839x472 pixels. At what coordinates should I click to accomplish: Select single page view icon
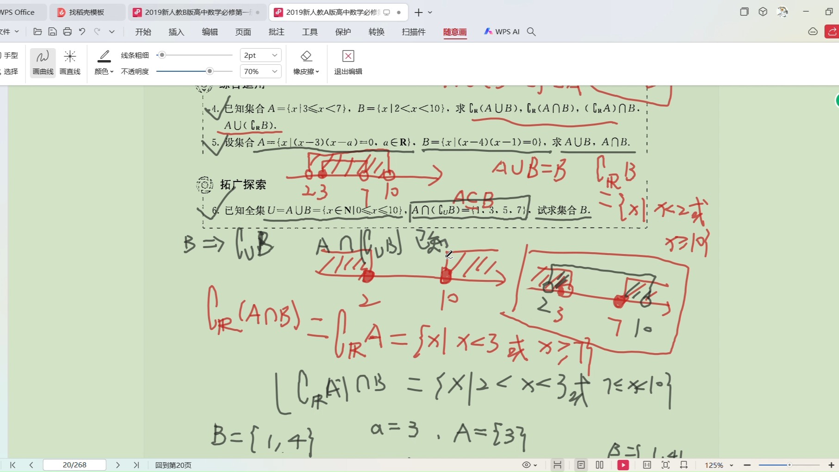pos(581,465)
